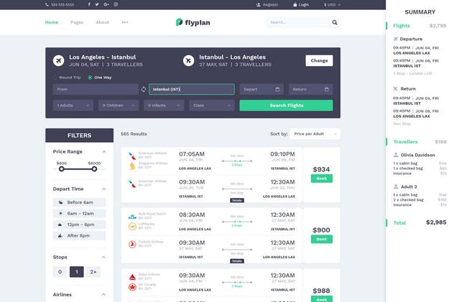Swap From and To destinations icon
Viewport: 454px width, 302px height.
tap(144, 89)
